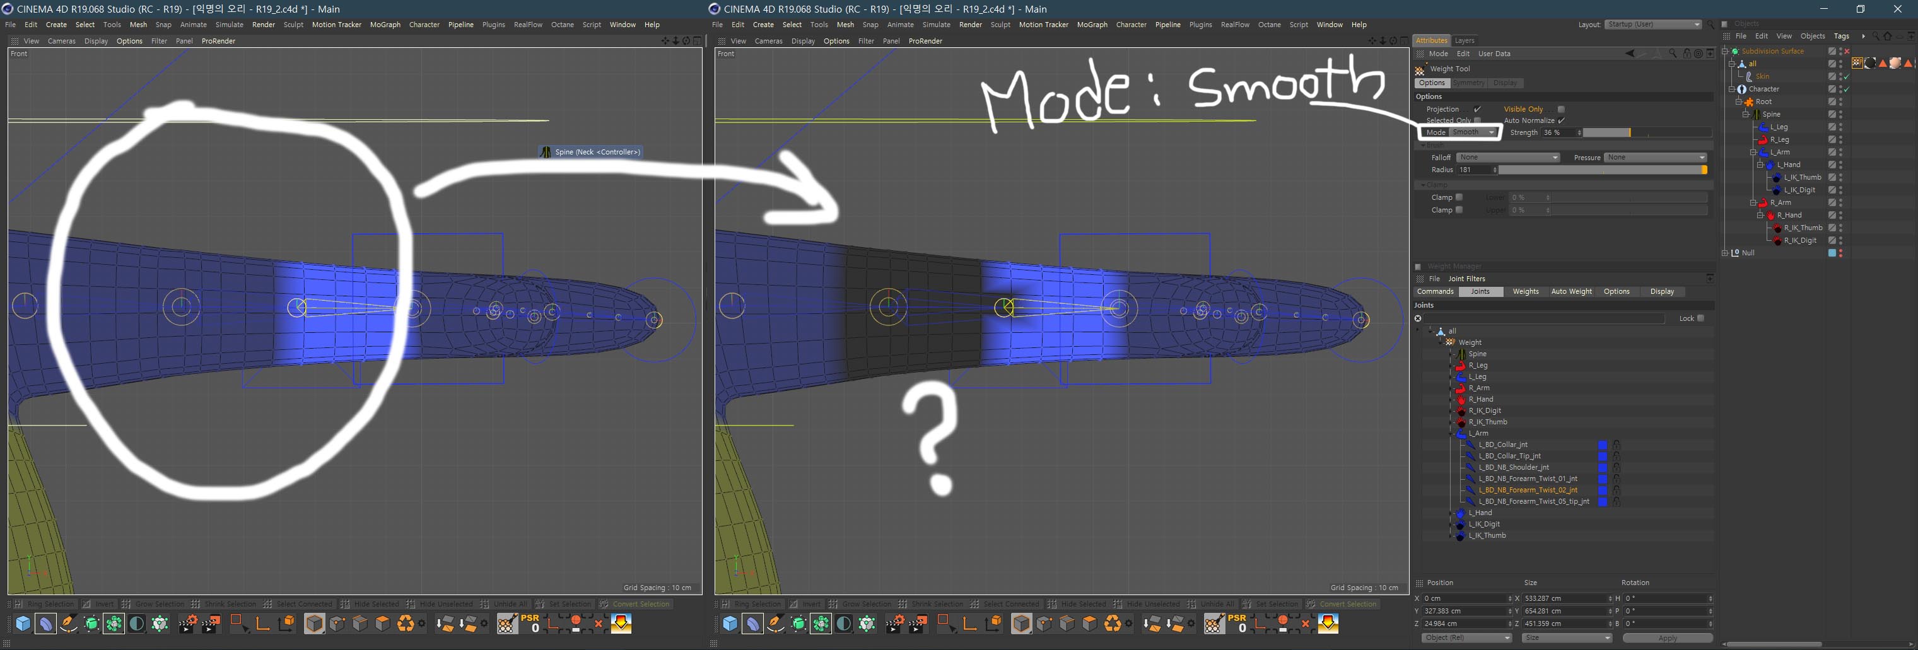The image size is (1918, 650).
Task: Click the Attributes panel search magnifier icon
Action: pyautogui.click(x=1673, y=54)
